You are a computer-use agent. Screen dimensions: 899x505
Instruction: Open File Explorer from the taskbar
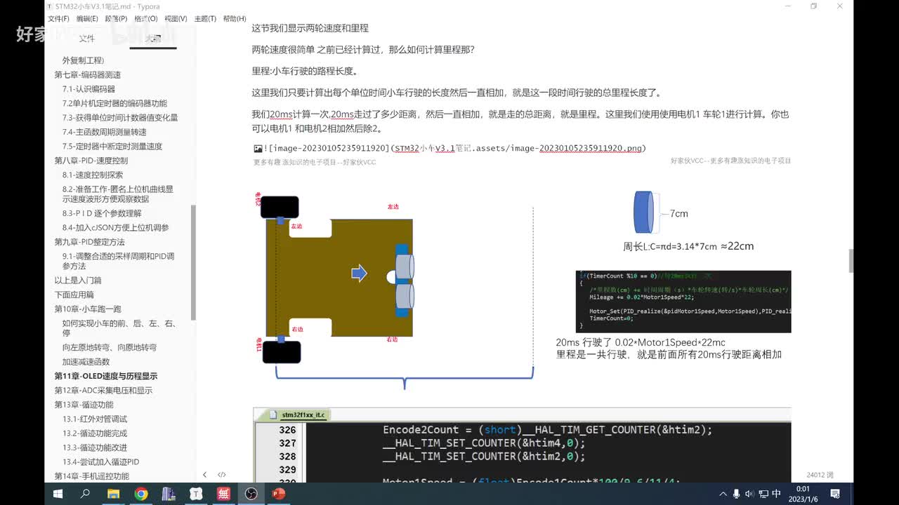point(113,494)
